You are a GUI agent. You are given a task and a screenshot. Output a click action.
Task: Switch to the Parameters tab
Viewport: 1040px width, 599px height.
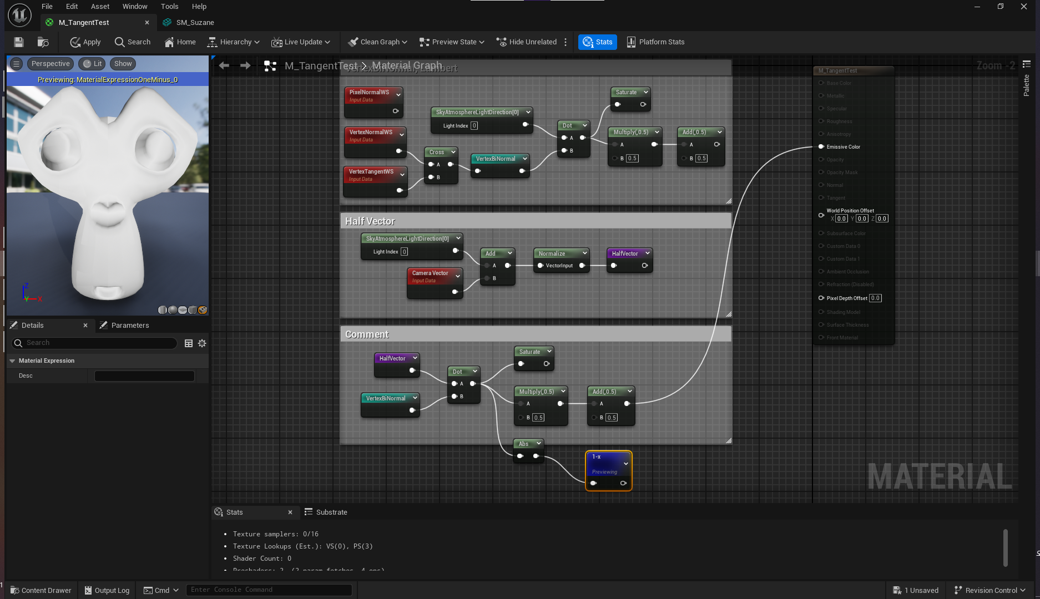(x=124, y=326)
